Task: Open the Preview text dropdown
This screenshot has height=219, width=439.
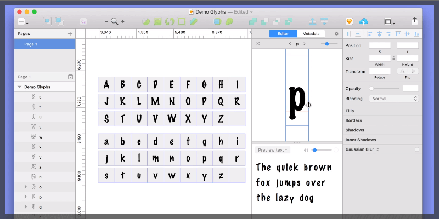Action: [x=272, y=149]
